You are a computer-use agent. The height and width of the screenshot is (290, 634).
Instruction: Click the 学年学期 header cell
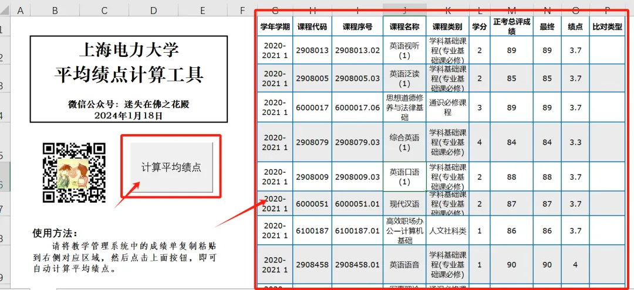tap(275, 26)
